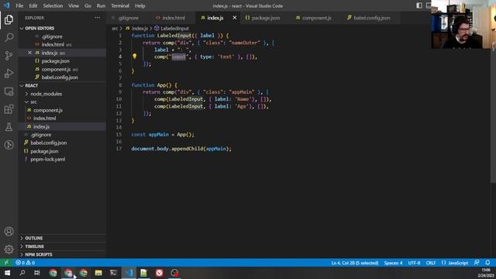Open the Explorer view in activity bar
The image size is (496, 279).
9,19
